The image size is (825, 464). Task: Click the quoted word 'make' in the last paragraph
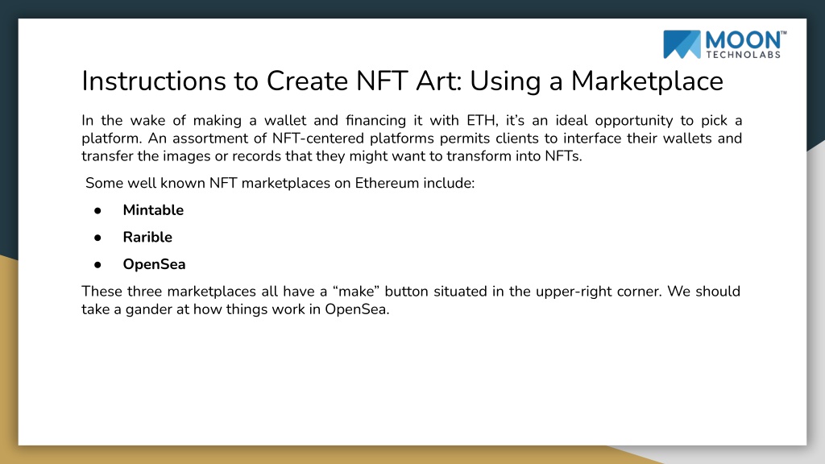coord(356,292)
